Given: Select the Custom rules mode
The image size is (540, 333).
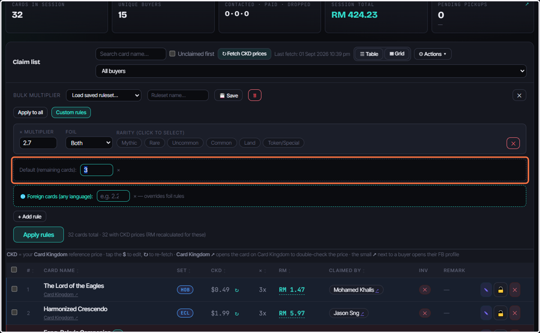Looking at the screenshot, I should (x=71, y=113).
